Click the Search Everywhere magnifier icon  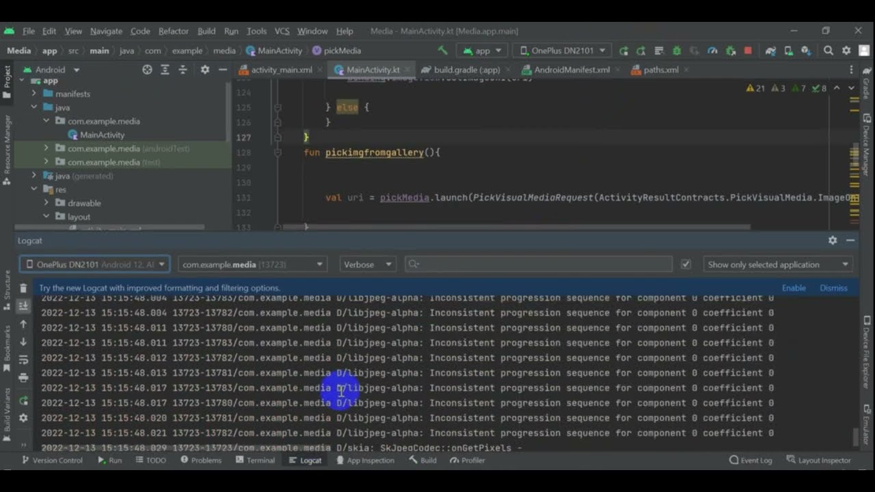coord(829,51)
